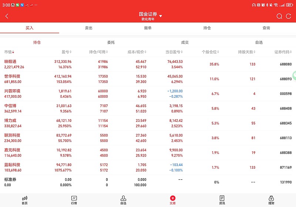Select the 委托 sub-tab
This screenshot has height=207, width=296.
point(111,42)
